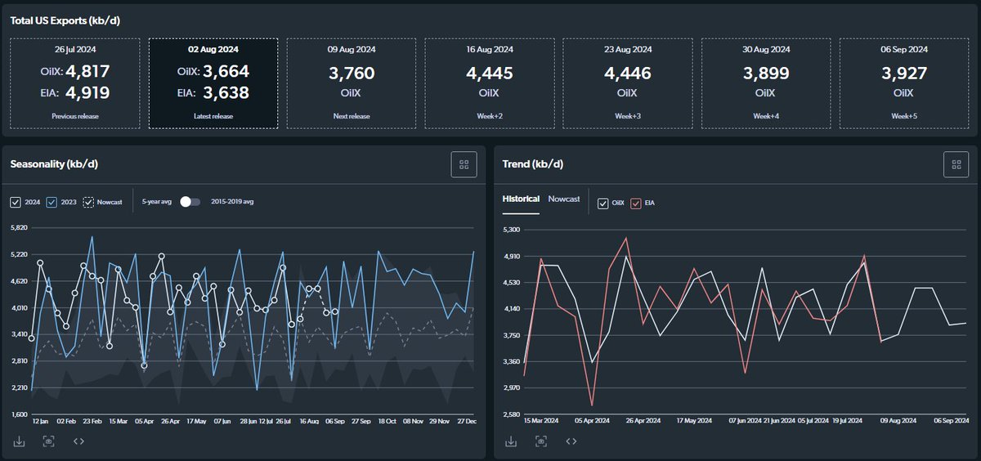The image size is (981, 461).
Task: Click the '5-year avg' label
Action: point(157,202)
